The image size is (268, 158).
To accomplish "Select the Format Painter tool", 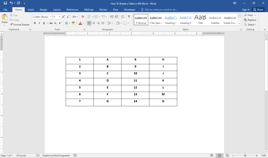I will coord(20,24).
